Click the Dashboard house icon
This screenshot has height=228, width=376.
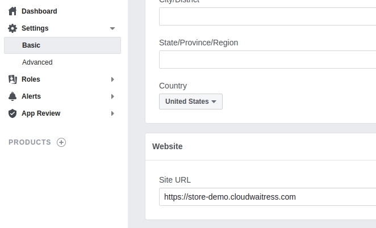12,11
